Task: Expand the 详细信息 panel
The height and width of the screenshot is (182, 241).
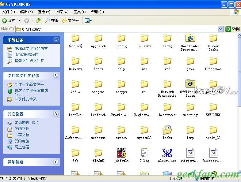Action: 56,162
